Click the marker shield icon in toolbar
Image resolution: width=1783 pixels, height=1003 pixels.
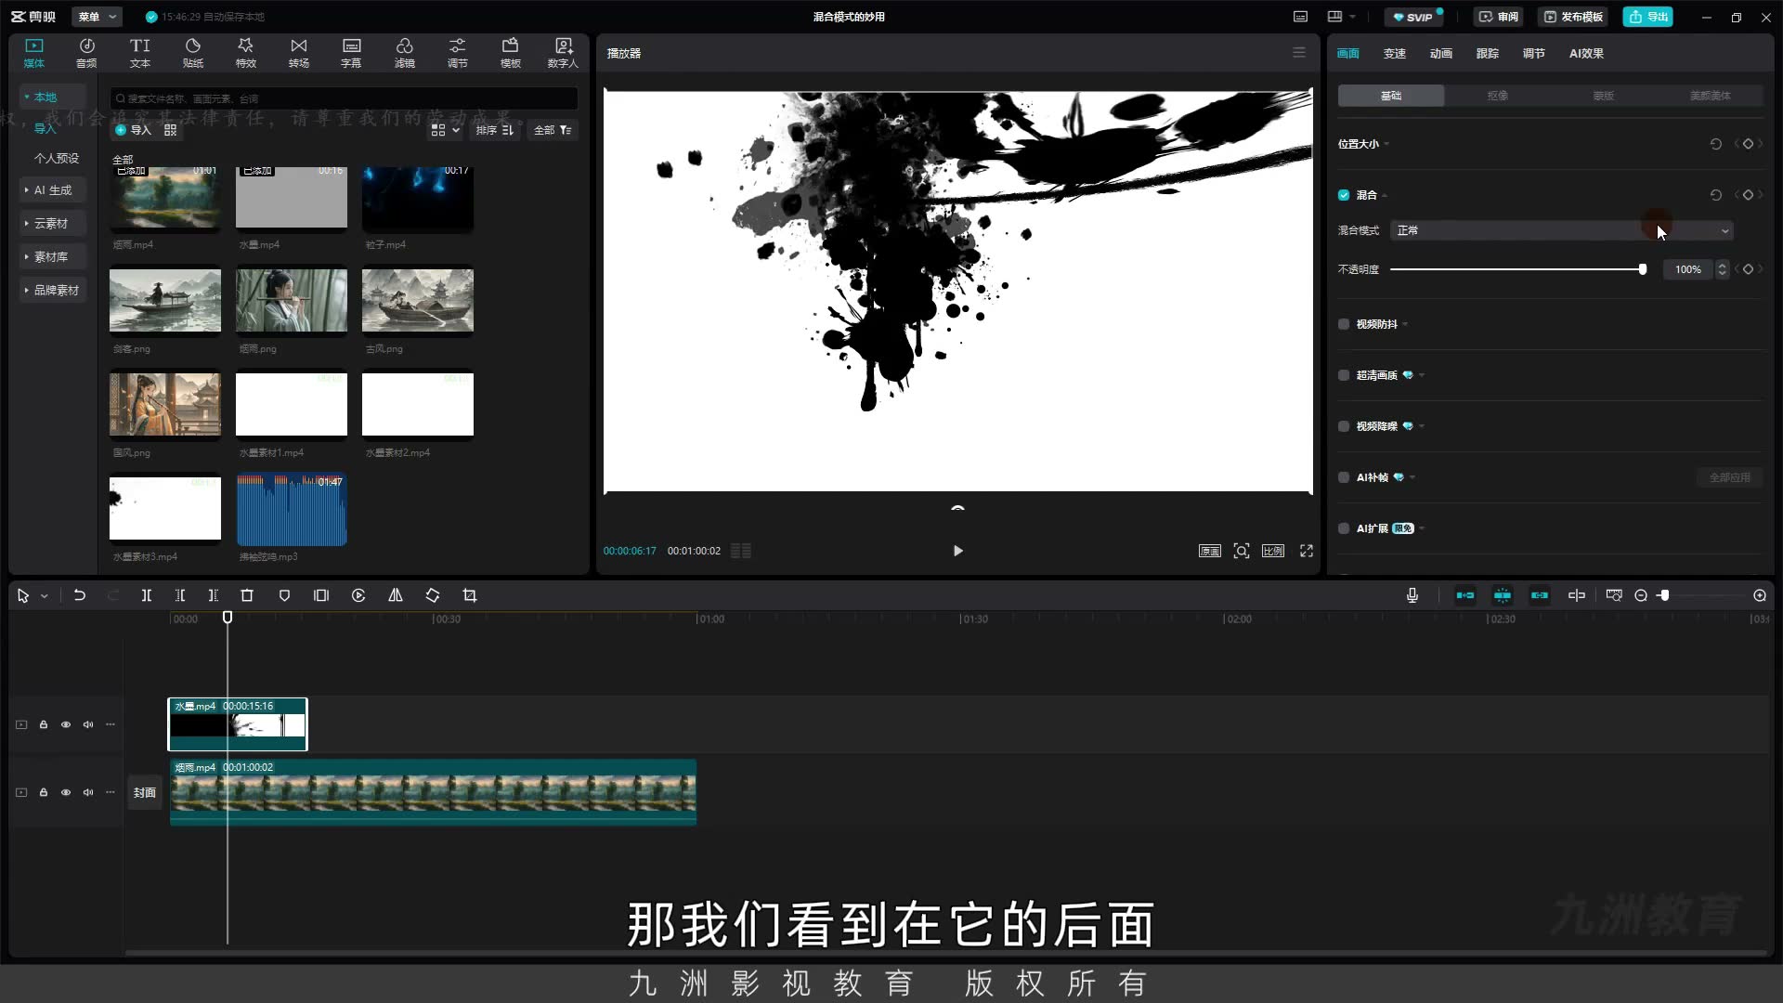click(x=285, y=595)
